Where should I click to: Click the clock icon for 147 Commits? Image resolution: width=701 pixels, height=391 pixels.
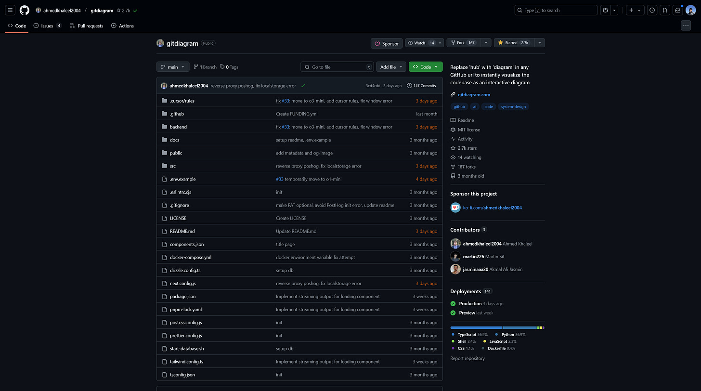(409, 86)
